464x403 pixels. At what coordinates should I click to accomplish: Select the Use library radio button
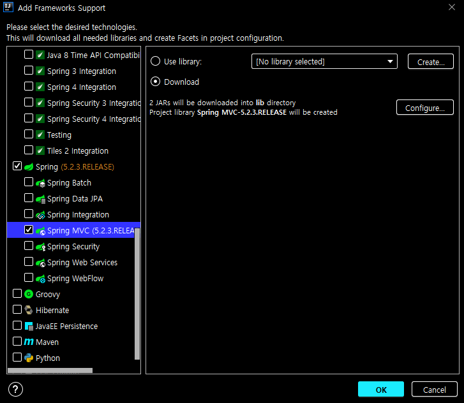tap(155, 61)
